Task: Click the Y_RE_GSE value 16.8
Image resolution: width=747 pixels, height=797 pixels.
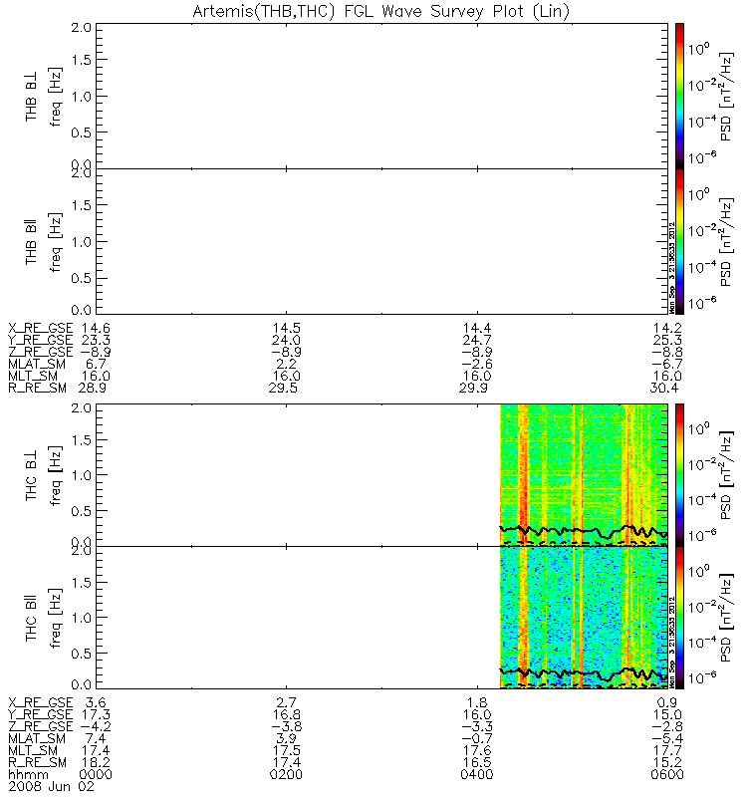Action: 286,714
